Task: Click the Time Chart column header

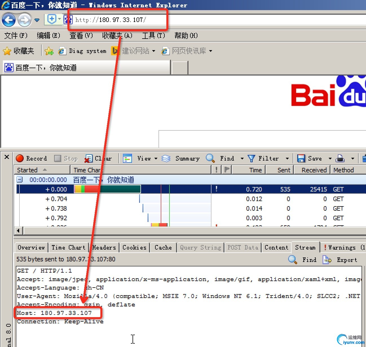Action: [x=141, y=170]
